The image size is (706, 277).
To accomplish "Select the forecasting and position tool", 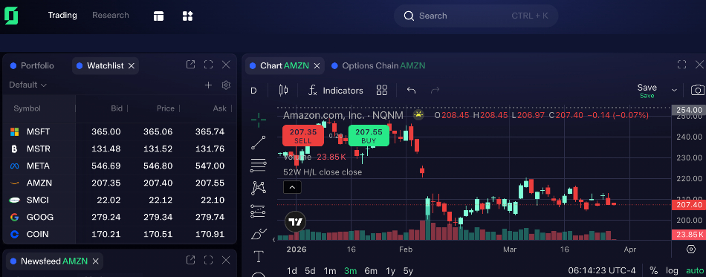I will 259,211.
